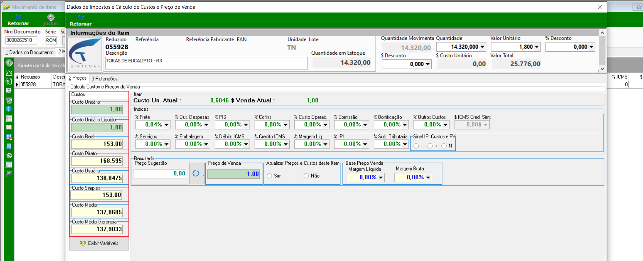Click the Retornar button in the Movimento de Itens window
This screenshot has width=643, height=261.
coord(18,20)
